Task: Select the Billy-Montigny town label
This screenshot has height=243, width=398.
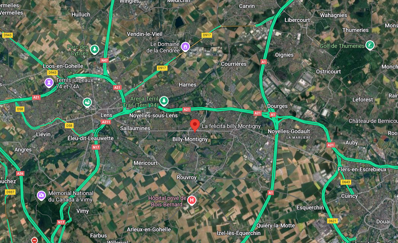Action: [190, 139]
